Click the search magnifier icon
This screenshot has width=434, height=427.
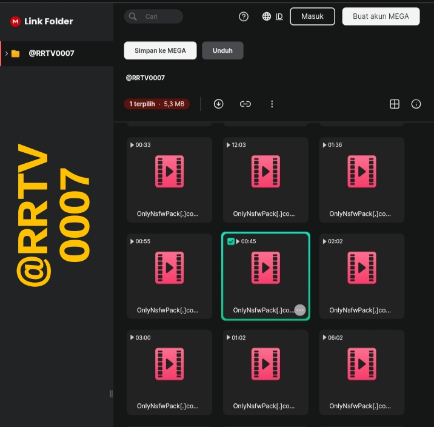(133, 16)
